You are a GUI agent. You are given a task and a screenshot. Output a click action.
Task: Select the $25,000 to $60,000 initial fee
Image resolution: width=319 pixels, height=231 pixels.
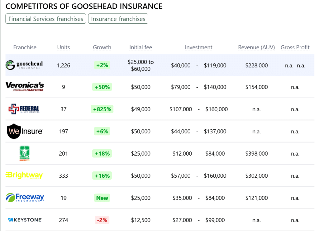tap(140, 65)
